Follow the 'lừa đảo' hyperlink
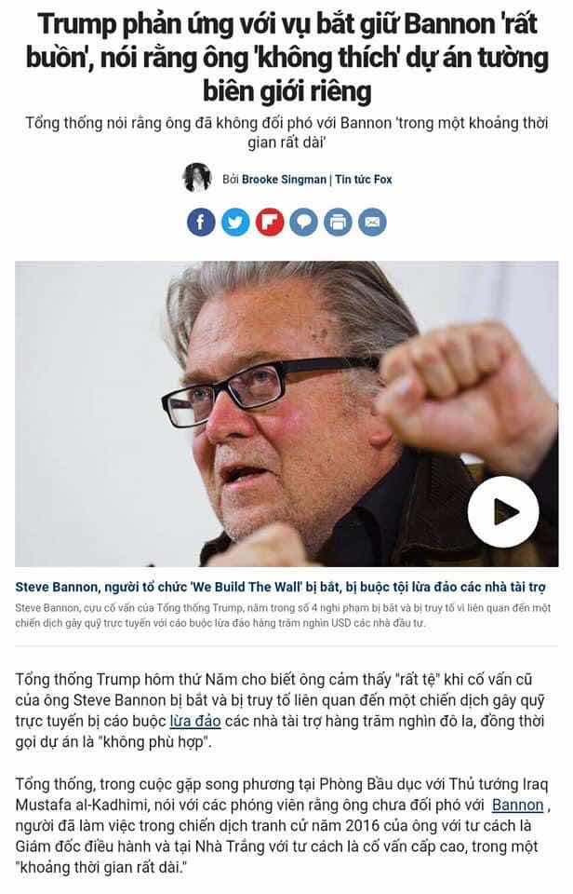 tap(195, 721)
